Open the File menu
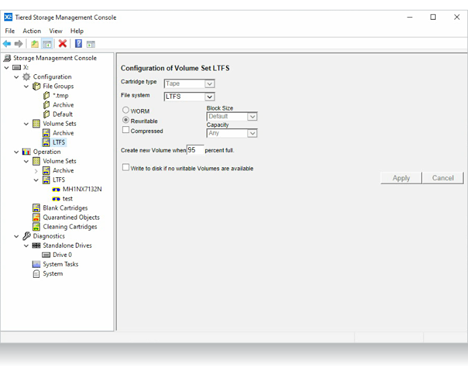 tap(10, 31)
